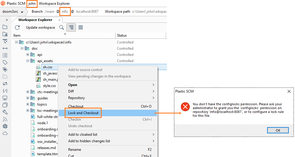295x157 pixels.
Task: Open the two-arrows sync icon in the sidebar
Action: [x=5, y=84]
